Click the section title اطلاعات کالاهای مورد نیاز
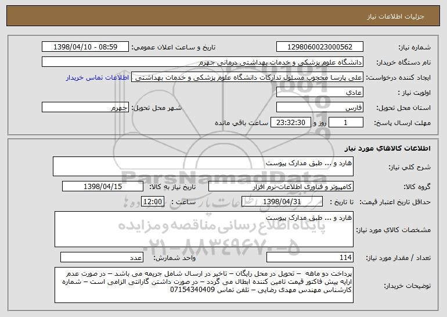447x317 pixels. [387, 148]
